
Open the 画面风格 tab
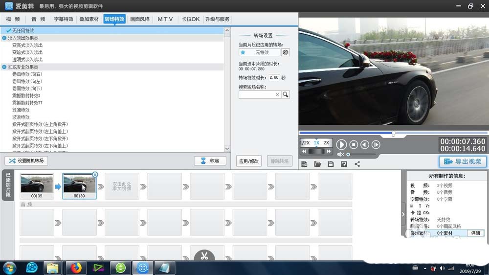click(140, 20)
